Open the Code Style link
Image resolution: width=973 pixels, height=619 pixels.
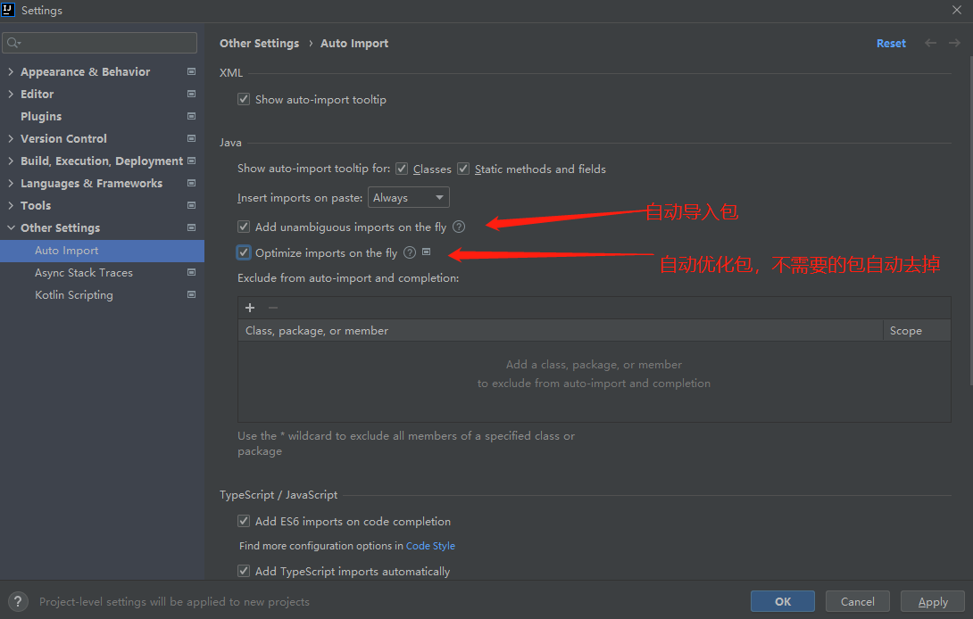coord(430,546)
